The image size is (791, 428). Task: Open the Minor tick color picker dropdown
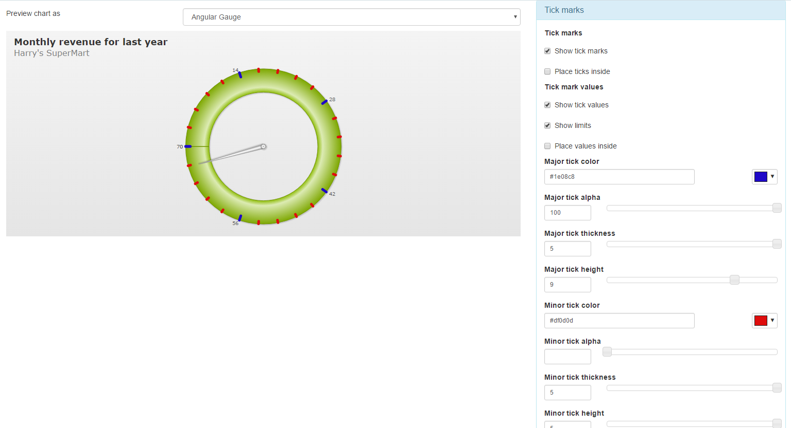(x=772, y=321)
